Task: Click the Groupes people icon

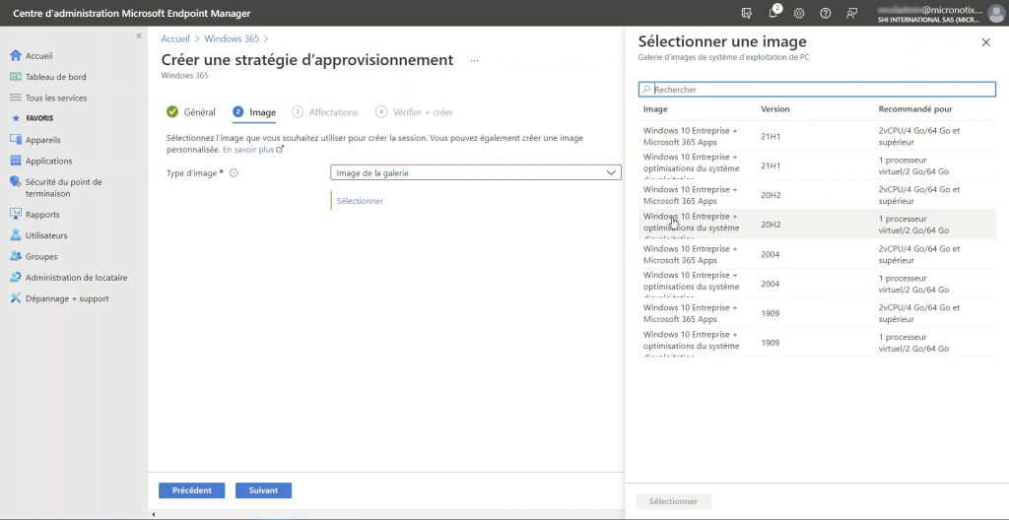Action: coord(16,256)
